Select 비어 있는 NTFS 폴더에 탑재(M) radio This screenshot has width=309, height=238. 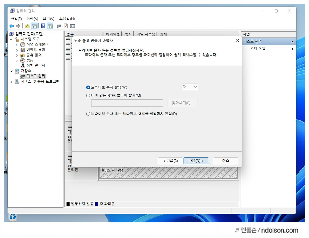[x=88, y=96]
